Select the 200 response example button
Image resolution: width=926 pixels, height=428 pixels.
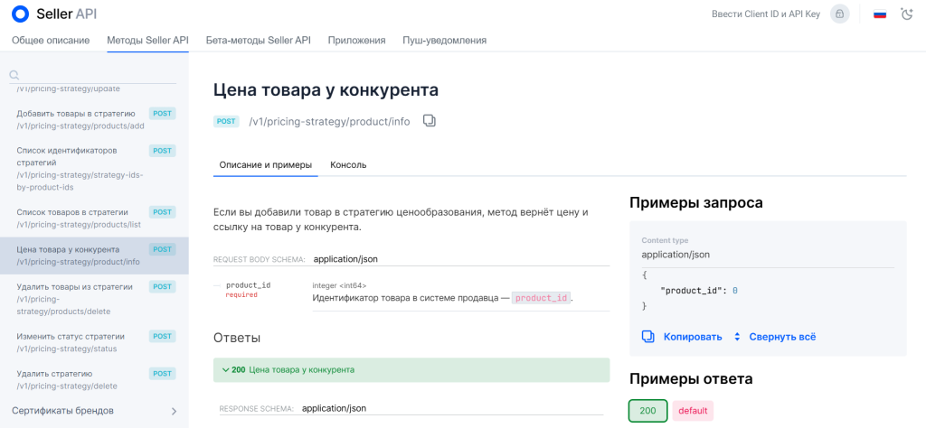click(647, 410)
